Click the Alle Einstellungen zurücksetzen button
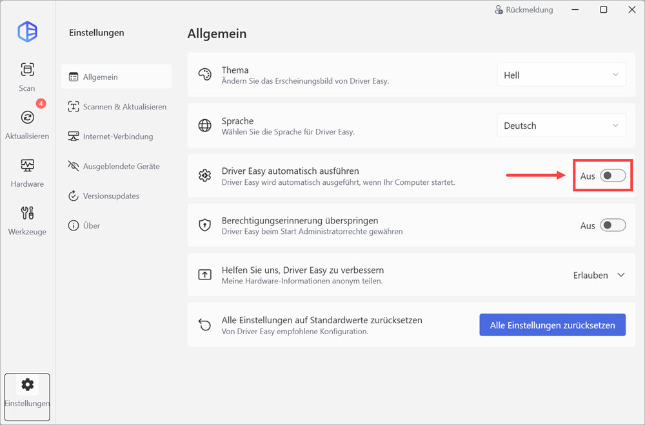Image resolution: width=645 pixels, height=425 pixels. [x=552, y=325]
